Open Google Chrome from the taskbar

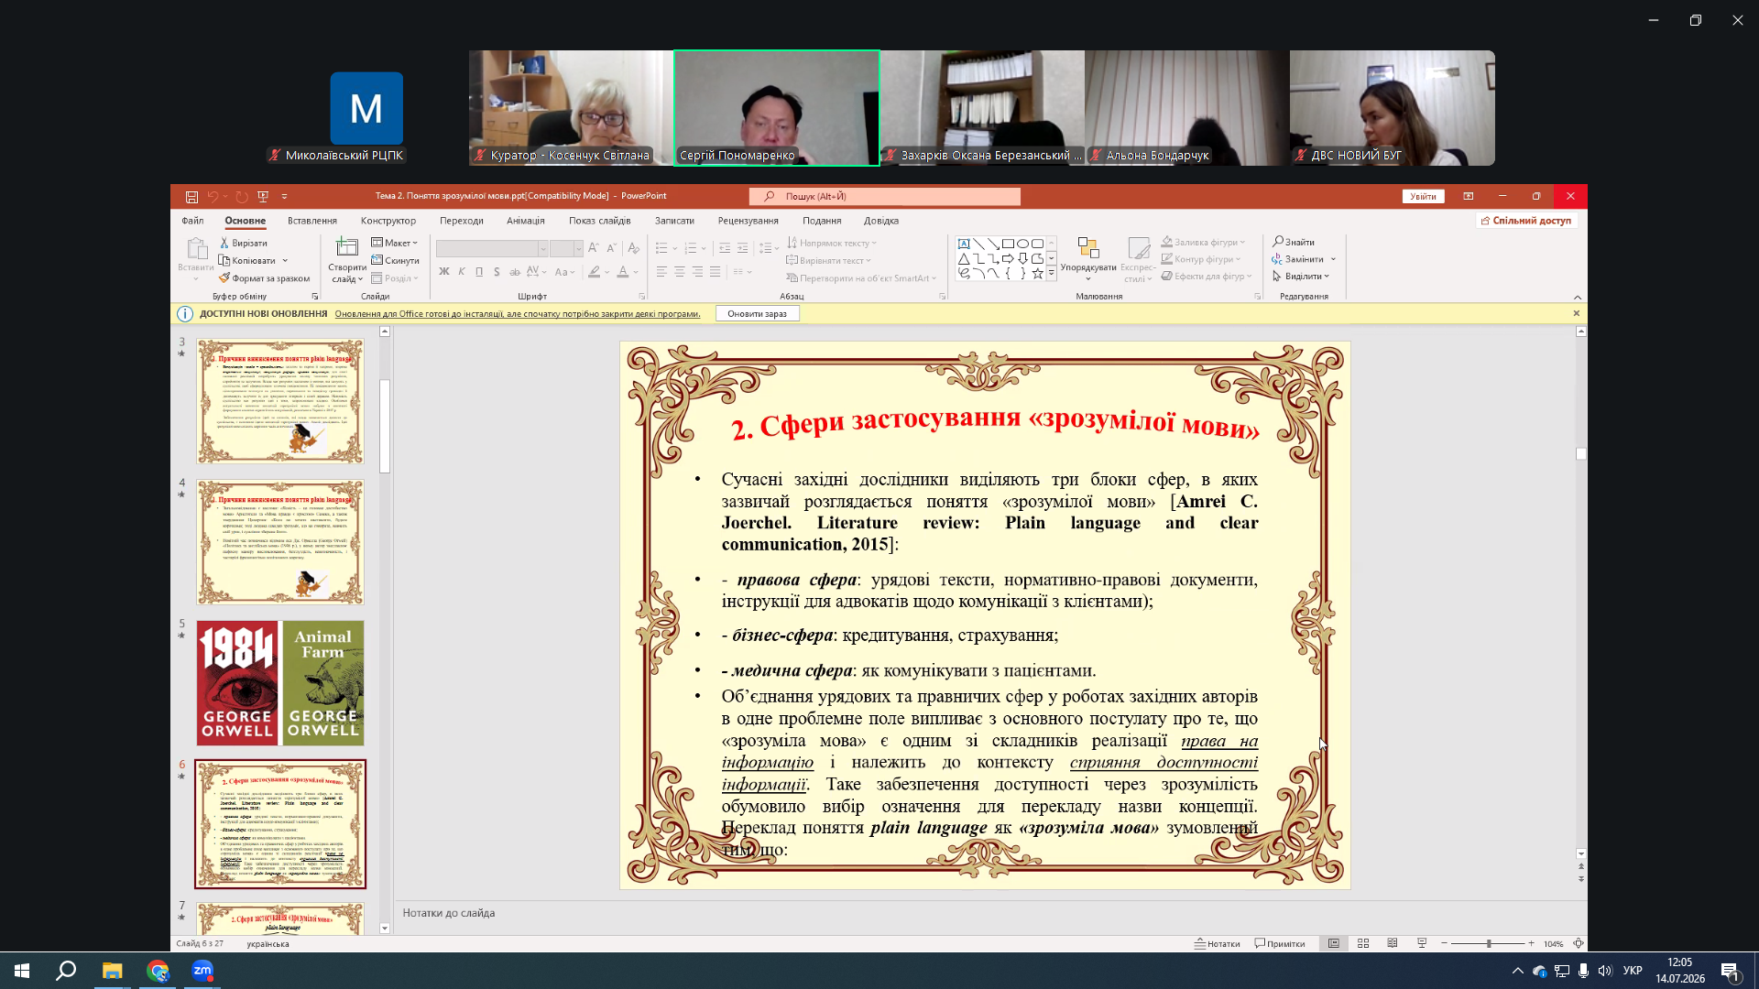point(158,971)
